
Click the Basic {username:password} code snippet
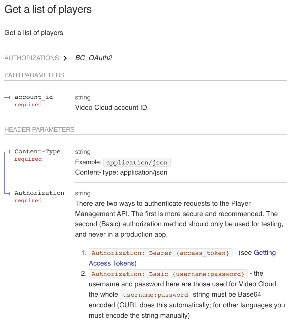(168, 274)
